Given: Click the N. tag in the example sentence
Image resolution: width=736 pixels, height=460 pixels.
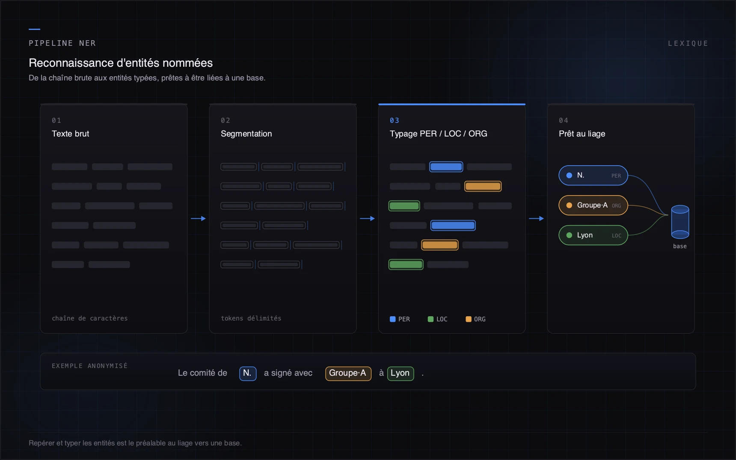Looking at the screenshot, I should tap(248, 373).
